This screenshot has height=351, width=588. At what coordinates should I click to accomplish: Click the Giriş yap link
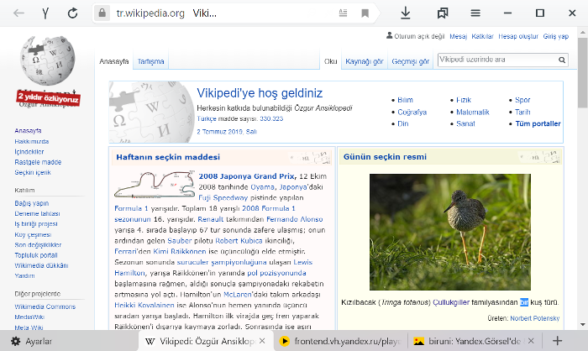(556, 36)
